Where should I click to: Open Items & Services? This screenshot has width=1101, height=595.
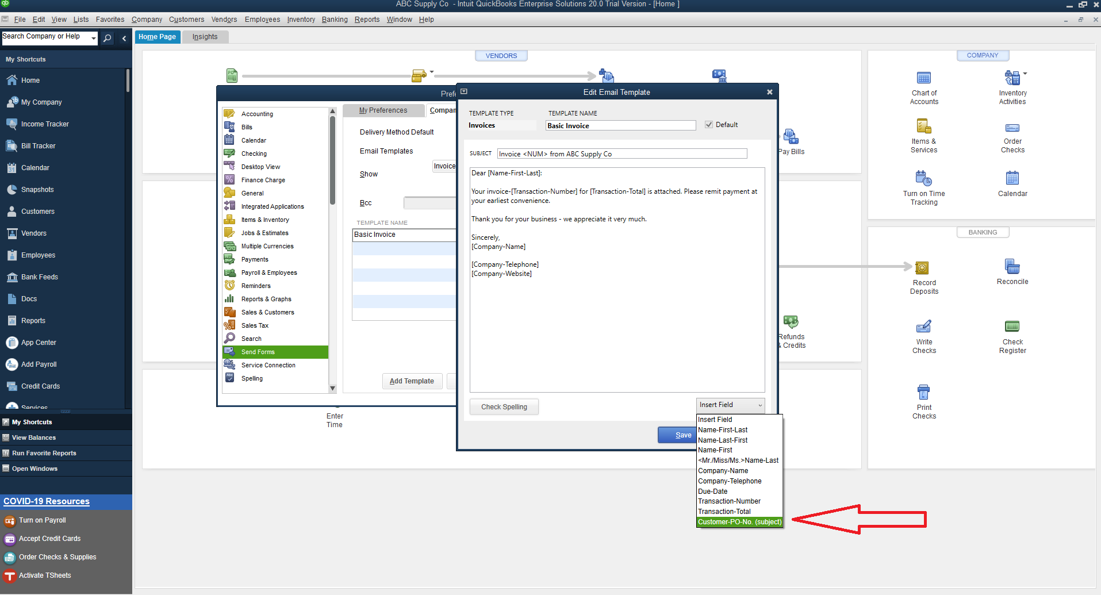pyautogui.click(x=923, y=135)
